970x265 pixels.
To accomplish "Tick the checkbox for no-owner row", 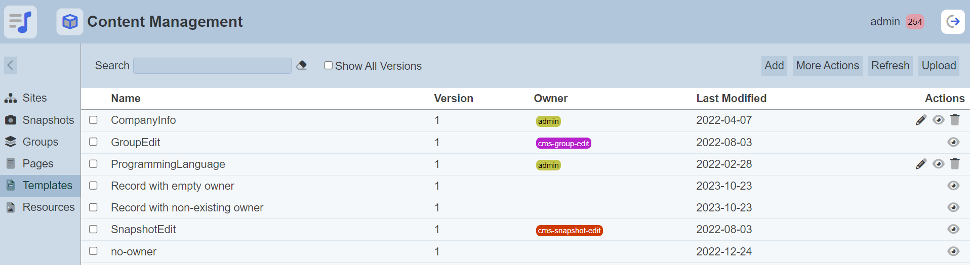I will click(93, 251).
